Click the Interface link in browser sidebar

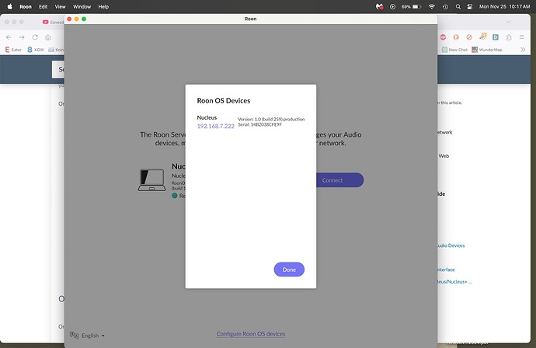446,270
